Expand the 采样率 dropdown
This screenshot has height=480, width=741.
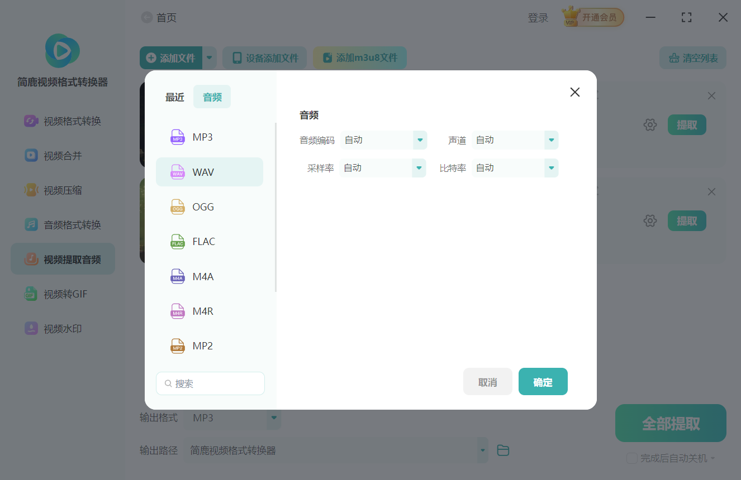click(419, 168)
